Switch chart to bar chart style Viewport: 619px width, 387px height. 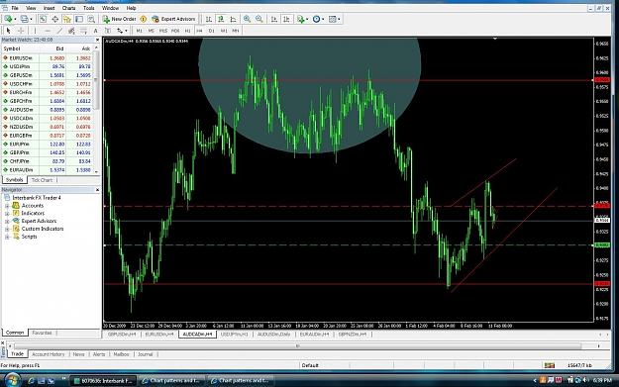(209, 19)
